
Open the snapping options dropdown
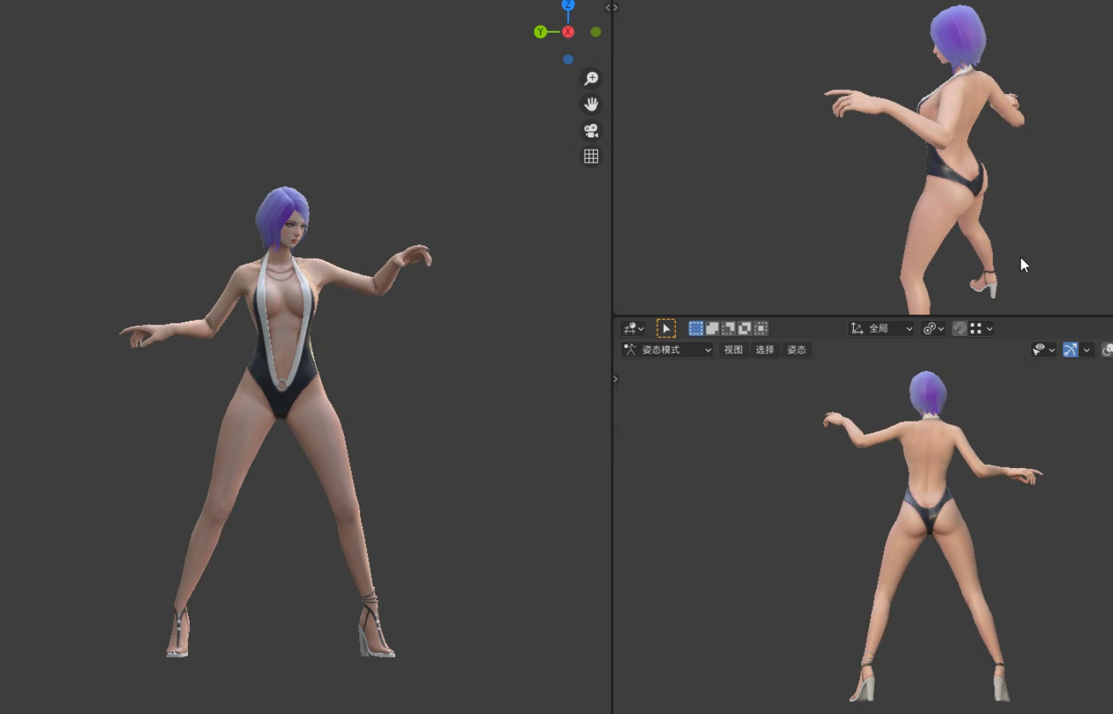(982, 328)
